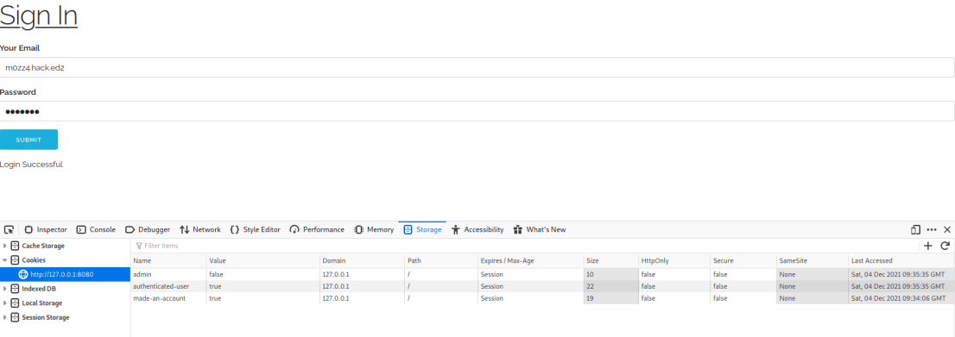The height and width of the screenshot is (337, 955).
Task: Sort cookies by Value column header
Action: coord(263,260)
